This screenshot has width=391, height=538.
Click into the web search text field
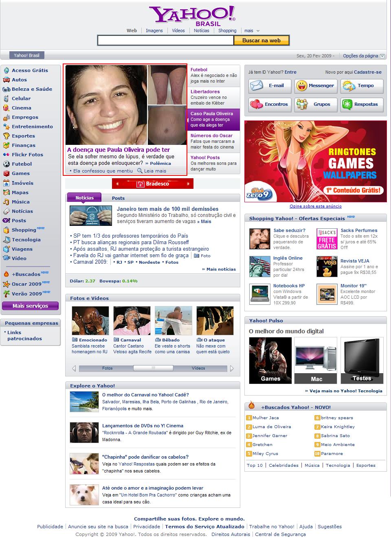pyautogui.click(x=165, y=40)
